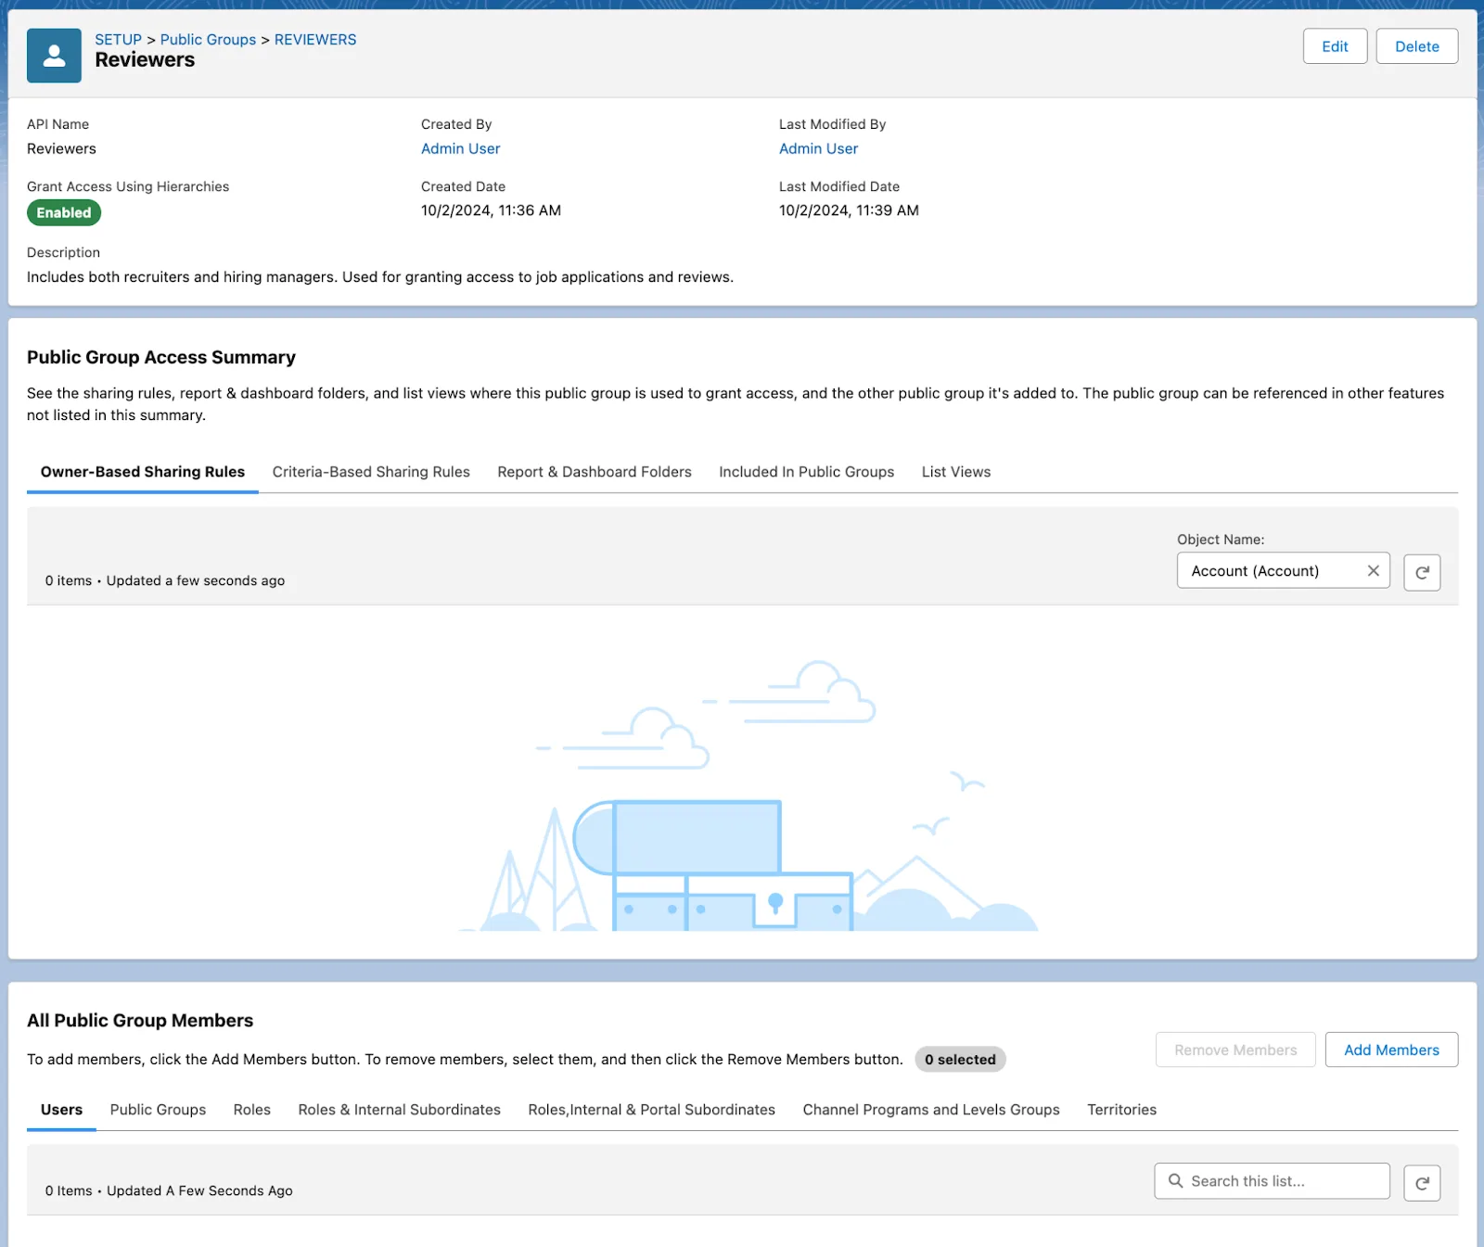The width and height of the screenshot is (1484, 1247).
Task: Click the Edit button
Action: click(1335, 46)
